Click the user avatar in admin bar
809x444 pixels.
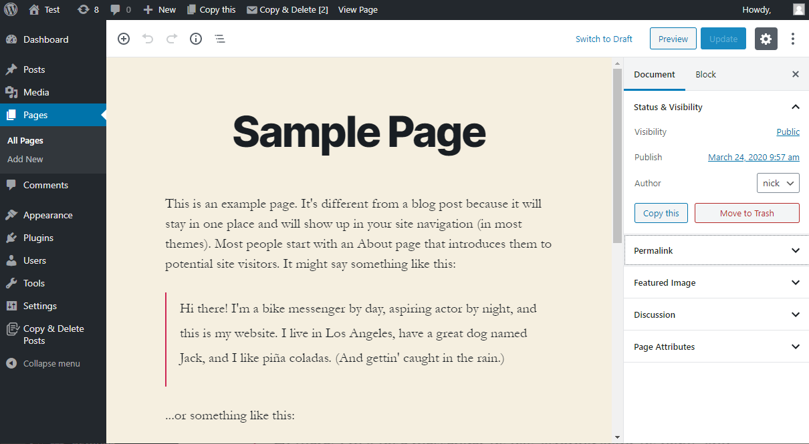(x=799, y=9)
